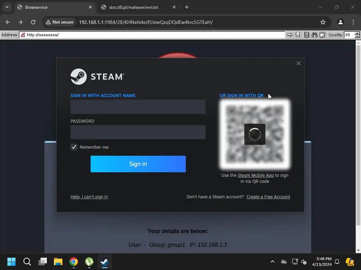Click the page vertical scrollbar
The height and width of the screenshot is (270, 361).
point(358,135)
